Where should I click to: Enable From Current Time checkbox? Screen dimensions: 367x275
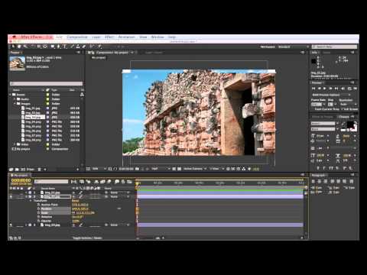pyautogui.click(x=313, y=109)
